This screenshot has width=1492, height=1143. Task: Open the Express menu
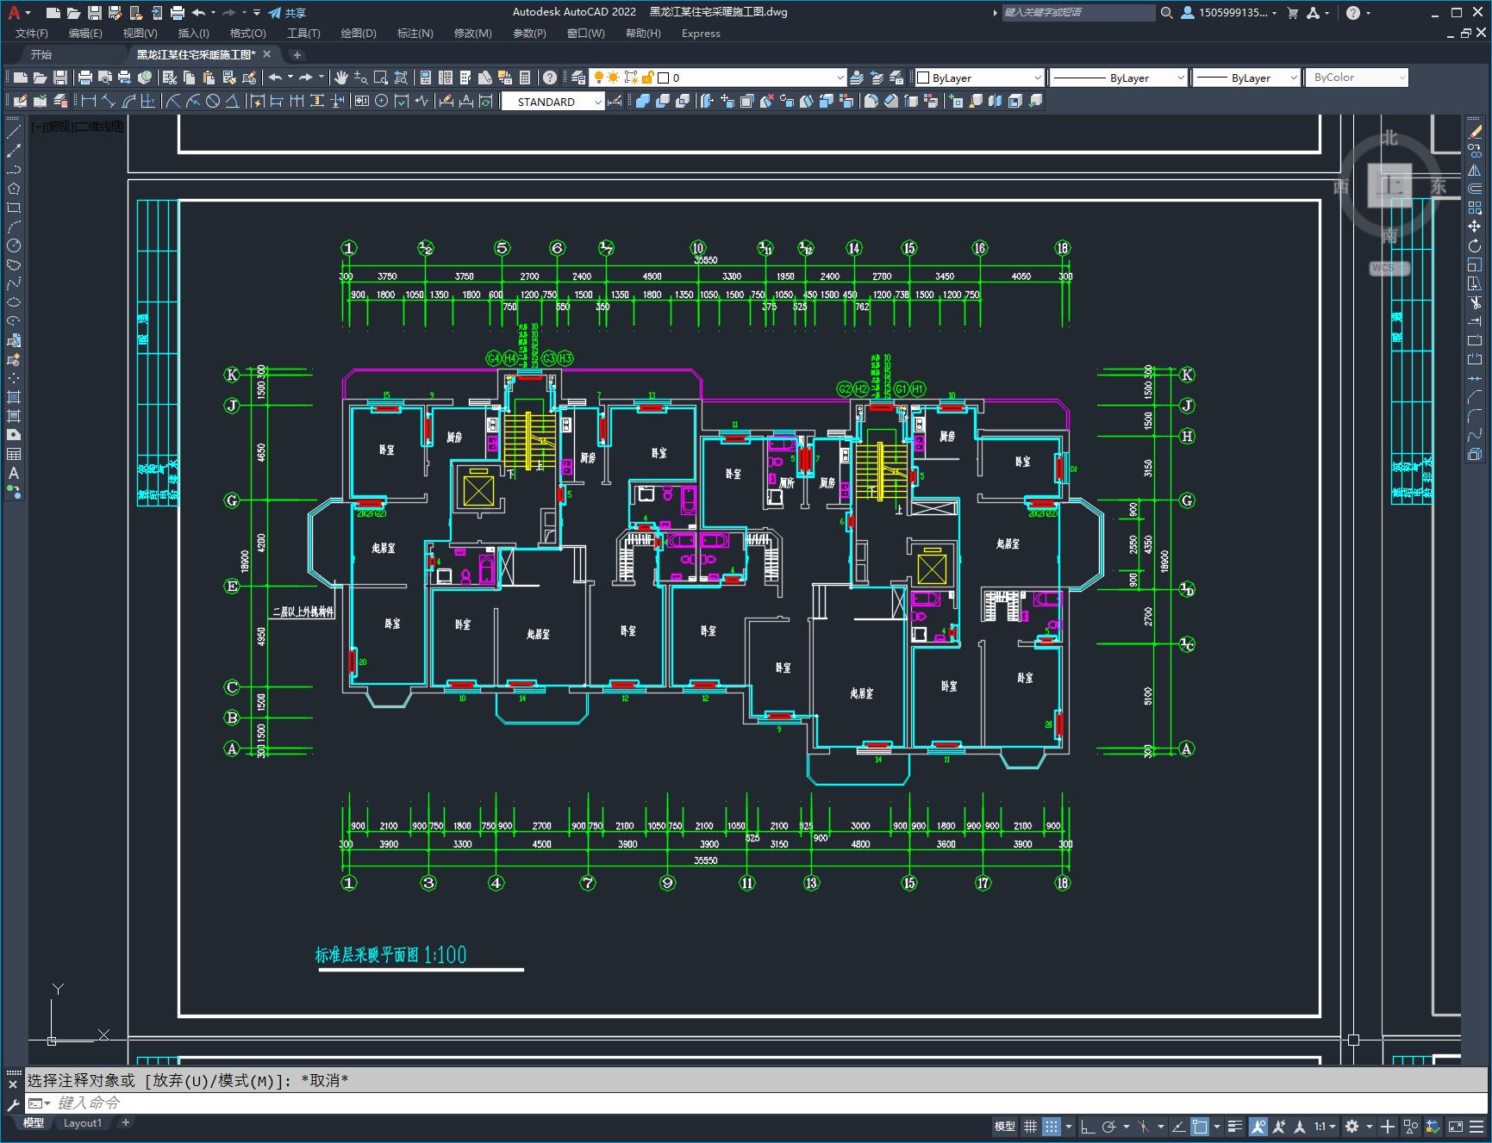point(701,34)
